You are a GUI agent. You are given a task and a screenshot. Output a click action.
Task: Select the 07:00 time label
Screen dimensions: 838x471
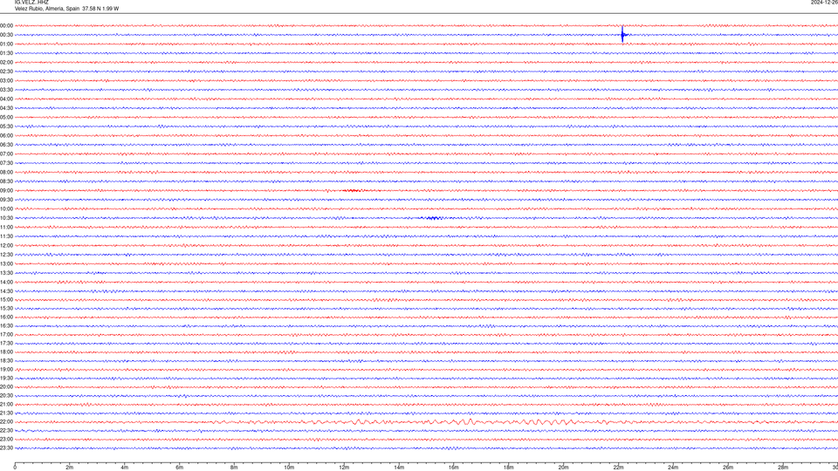[x=6, y=154]
